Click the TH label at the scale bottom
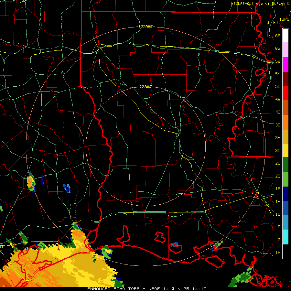This screenshot has width=291, height=291. (x=278, y=253)
